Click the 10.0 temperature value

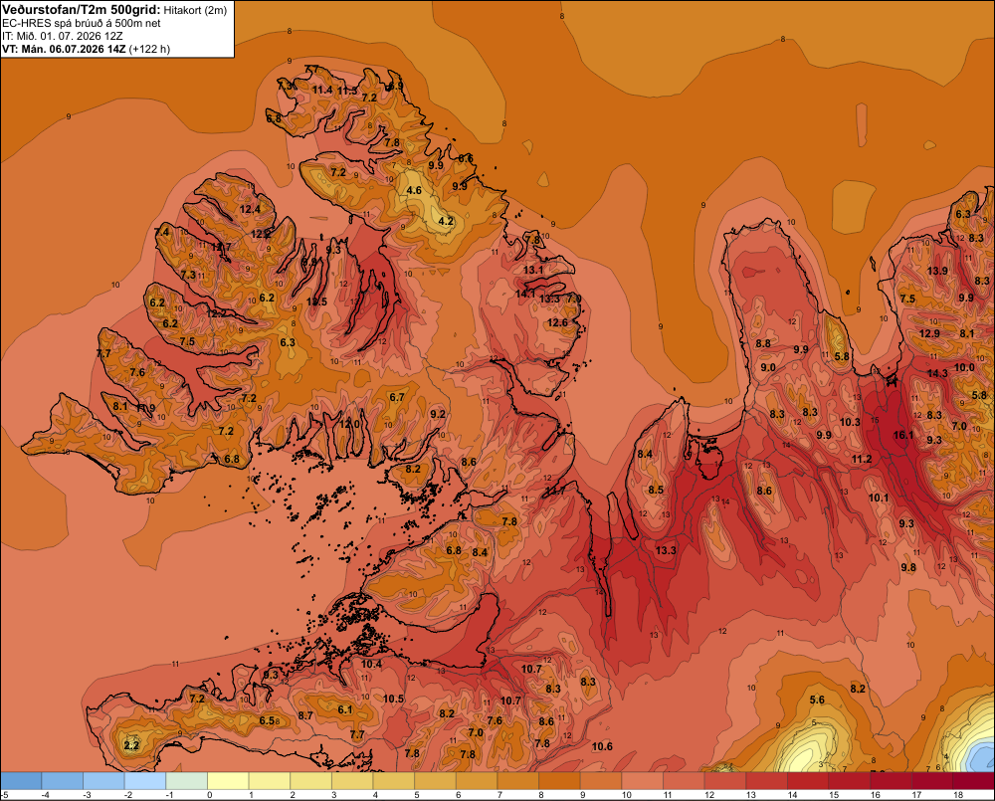[964, 367]
